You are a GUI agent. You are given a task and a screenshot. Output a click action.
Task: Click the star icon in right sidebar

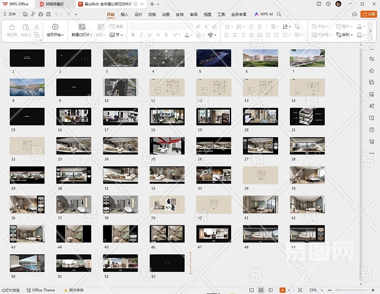[x=372, y=71]
